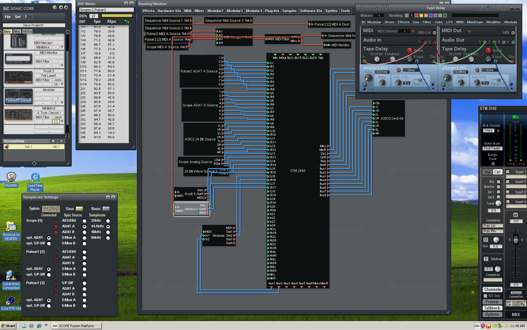Open the Sine waveform selector on left shapeLFO
The height and width of the screenshot is (330, 527).
click(411, 70)
